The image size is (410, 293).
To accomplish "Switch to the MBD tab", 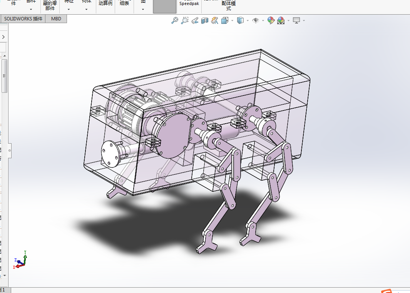I will click(56, 19).
